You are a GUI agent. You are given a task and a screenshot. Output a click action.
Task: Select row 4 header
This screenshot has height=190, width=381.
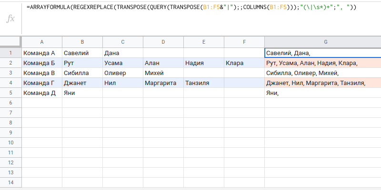(10, 83)
